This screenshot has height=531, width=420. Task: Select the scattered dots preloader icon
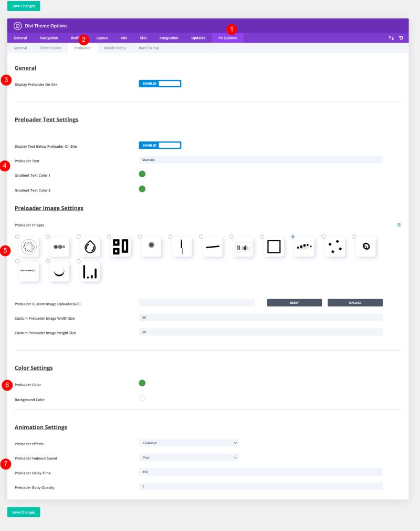334,247
